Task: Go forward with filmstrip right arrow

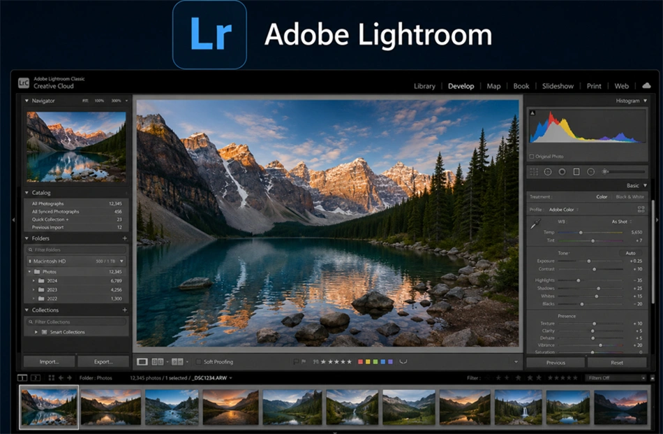Action: click(x=69, y=377)
